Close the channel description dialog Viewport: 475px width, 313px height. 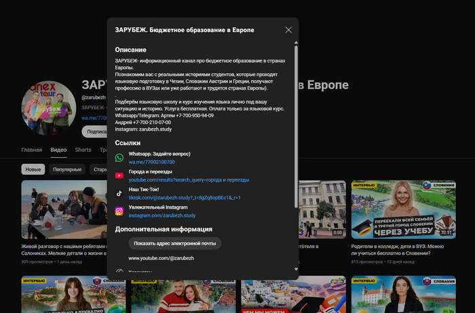tap(288, 30)
